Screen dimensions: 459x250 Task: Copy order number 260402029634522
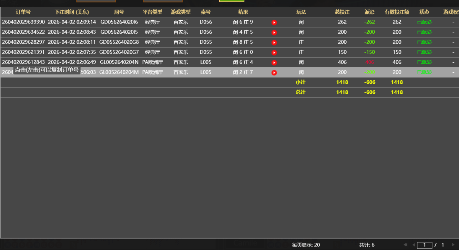[x=23, y=32]
